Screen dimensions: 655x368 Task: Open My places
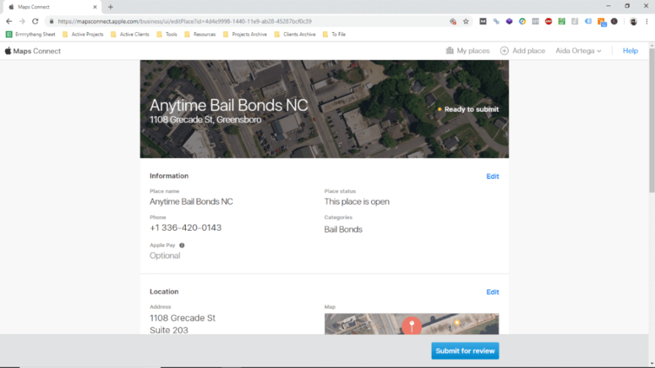coord(468,51)
